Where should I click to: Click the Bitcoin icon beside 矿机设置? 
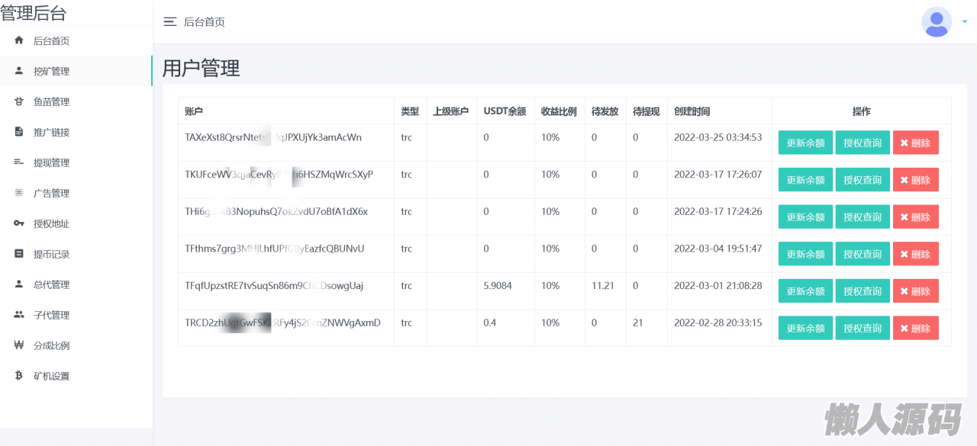click(19, 376)
